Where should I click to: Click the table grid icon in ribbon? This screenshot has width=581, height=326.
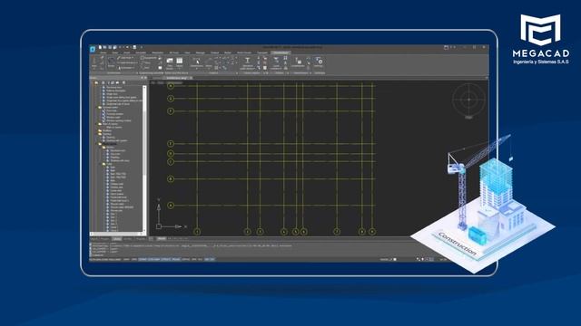(180, 61)
